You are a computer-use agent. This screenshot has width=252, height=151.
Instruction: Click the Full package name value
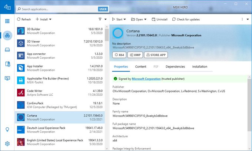click(x=153, y=128)
